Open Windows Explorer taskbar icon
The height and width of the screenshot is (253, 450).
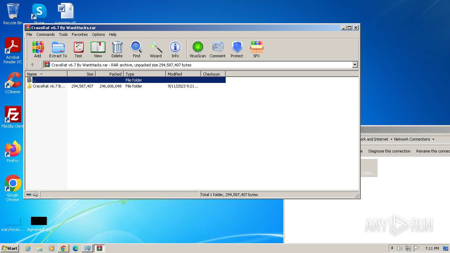(x=40, y=248)
